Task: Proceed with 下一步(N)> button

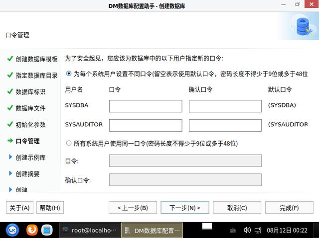Action: pyautogui.click(x=185, y=208)
